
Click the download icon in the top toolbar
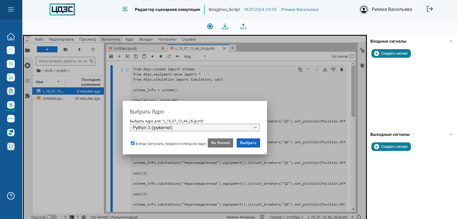click(225, 26)
